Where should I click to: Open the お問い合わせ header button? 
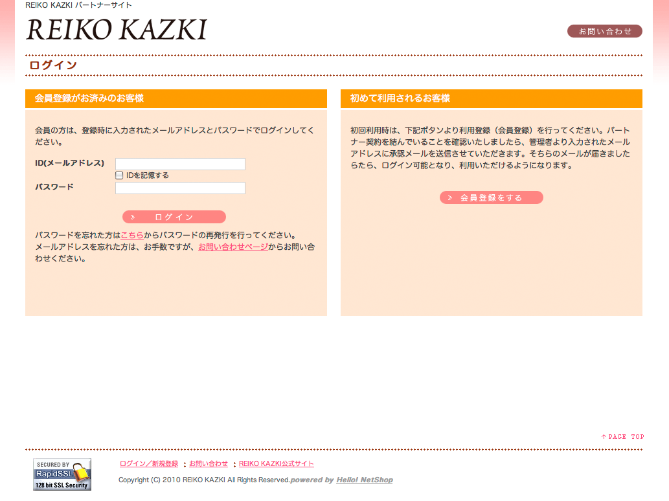pos(605,31)
